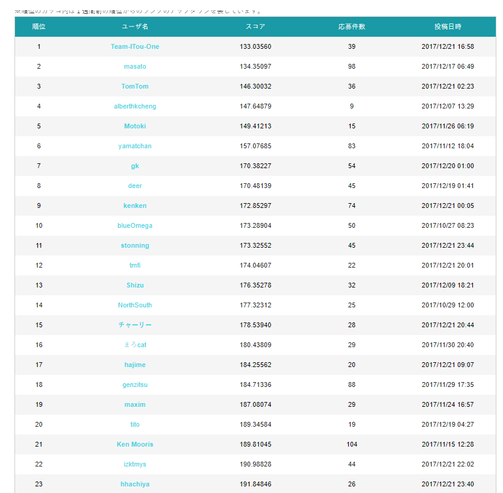Image resolution: width=503 pixels, height=493 pixels.
Task: Open NorthSouth's profile link
Action: (135, 305)
